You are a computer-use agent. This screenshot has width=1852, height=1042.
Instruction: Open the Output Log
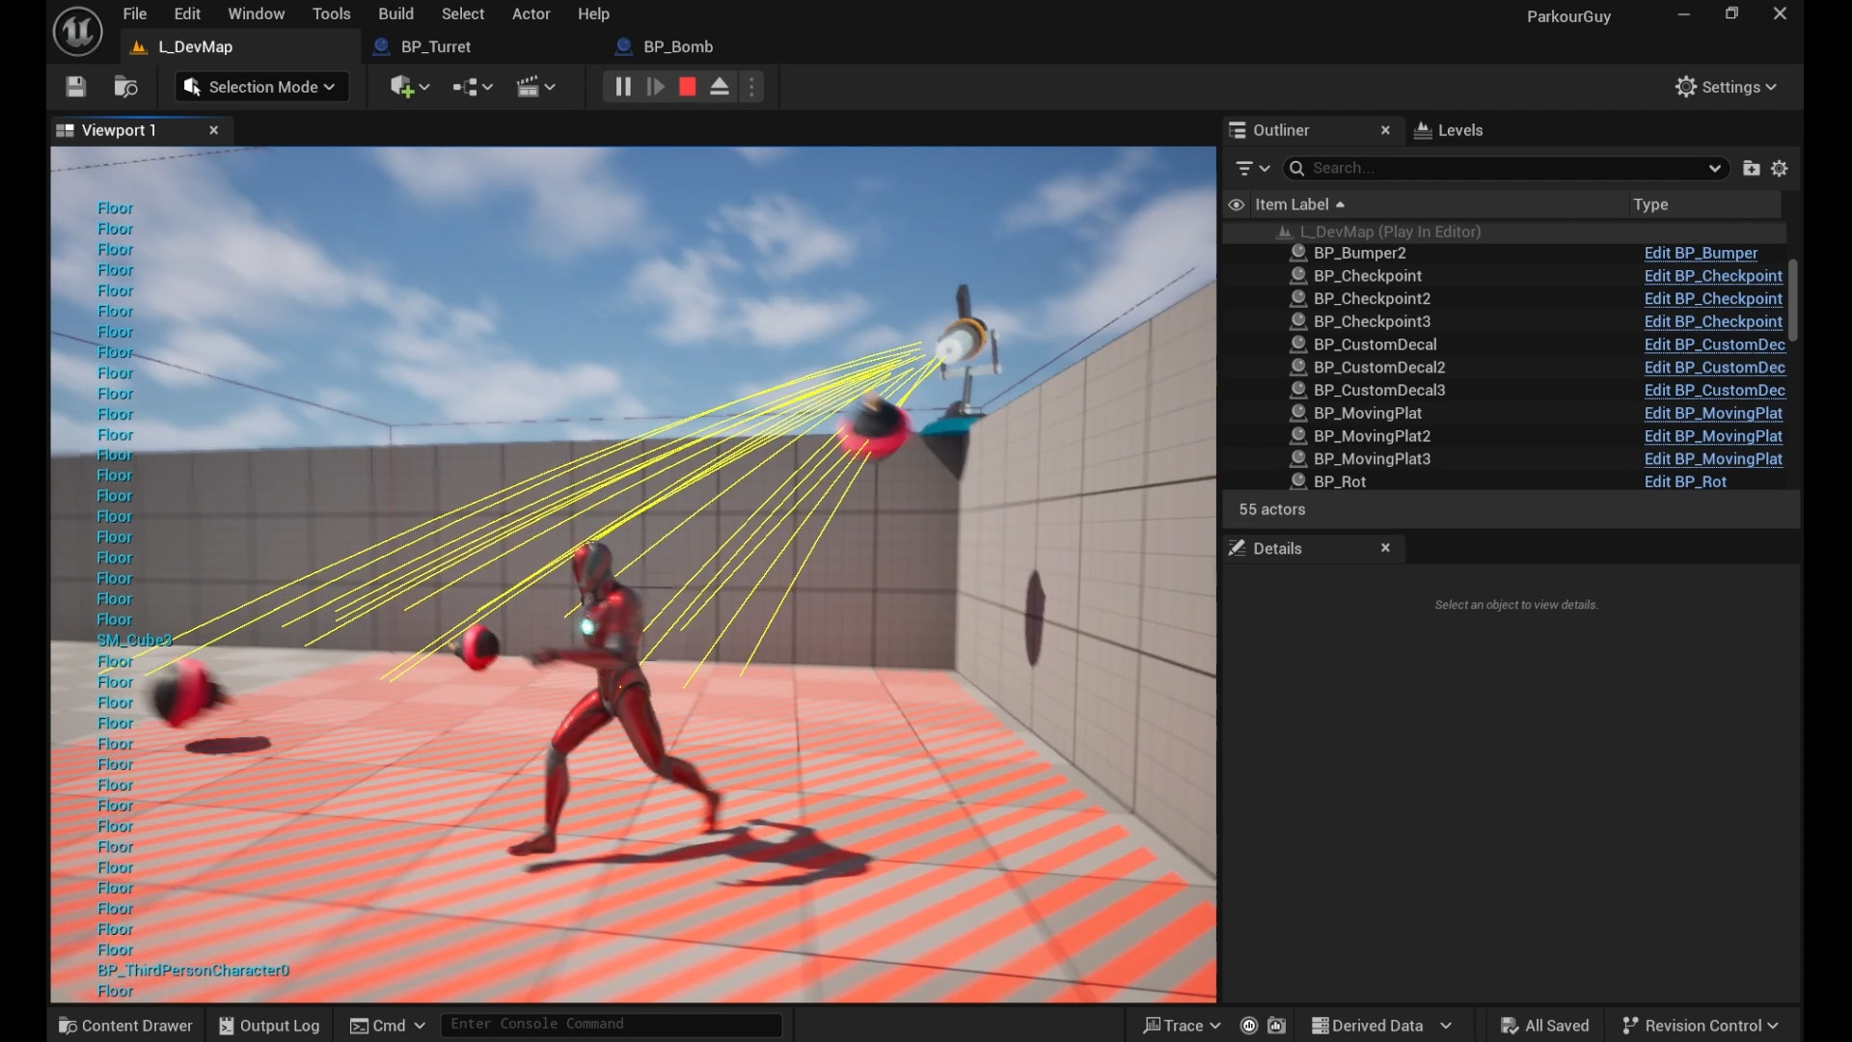269,1026
